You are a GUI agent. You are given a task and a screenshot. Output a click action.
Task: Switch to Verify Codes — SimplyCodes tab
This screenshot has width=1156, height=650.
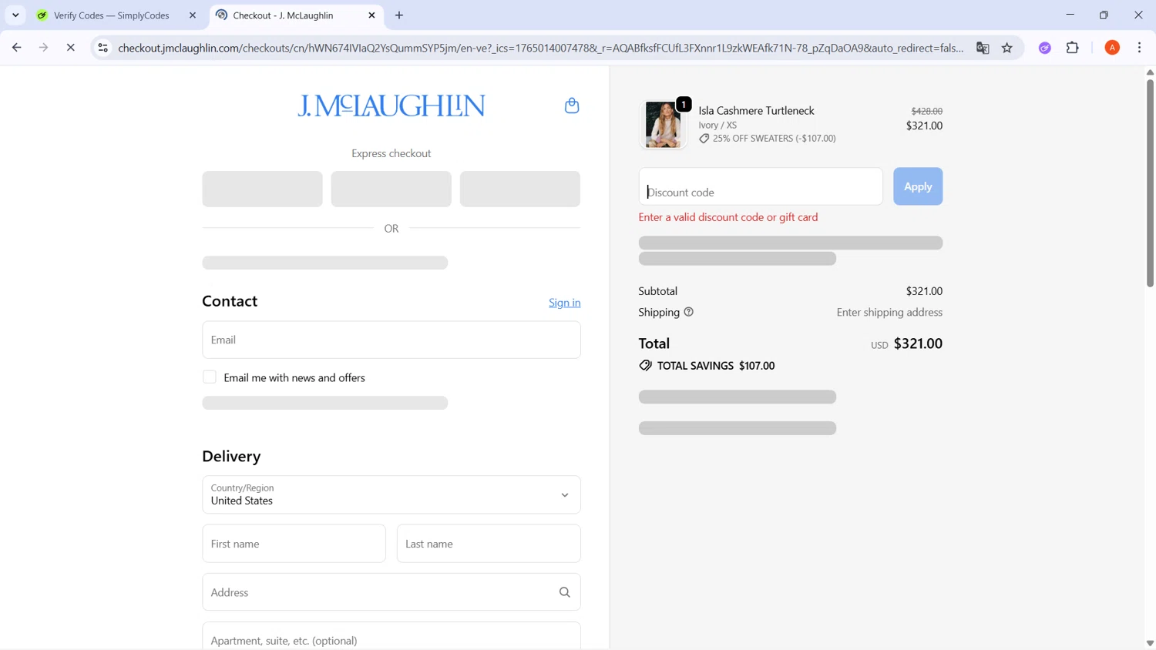click(112, 15)
